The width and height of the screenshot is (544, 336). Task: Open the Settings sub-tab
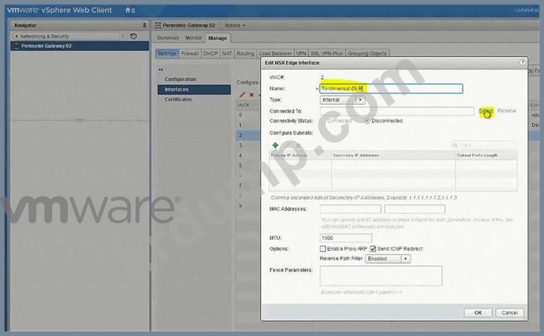coord(167,54)
